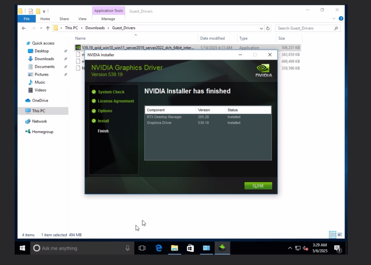Click the 499,499 KB file size cell

click(290, 61)
